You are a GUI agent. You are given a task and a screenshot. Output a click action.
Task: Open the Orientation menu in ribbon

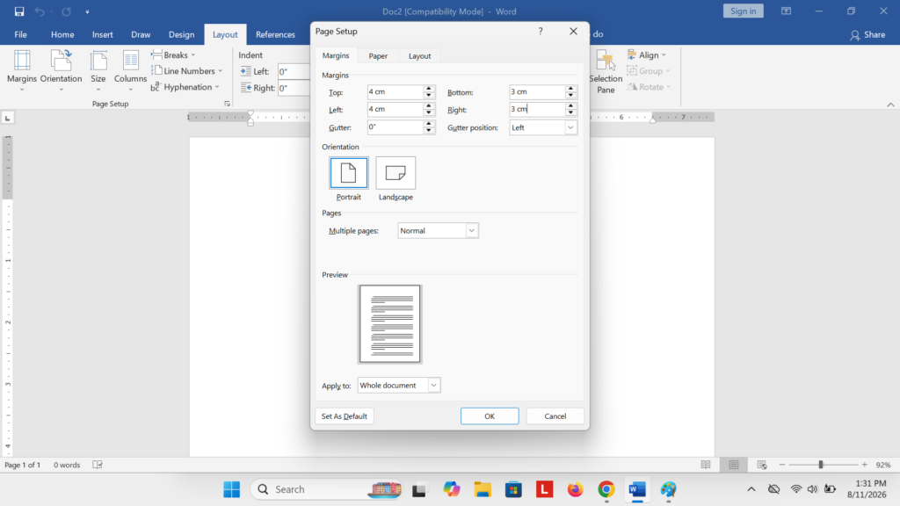point(61,70)
